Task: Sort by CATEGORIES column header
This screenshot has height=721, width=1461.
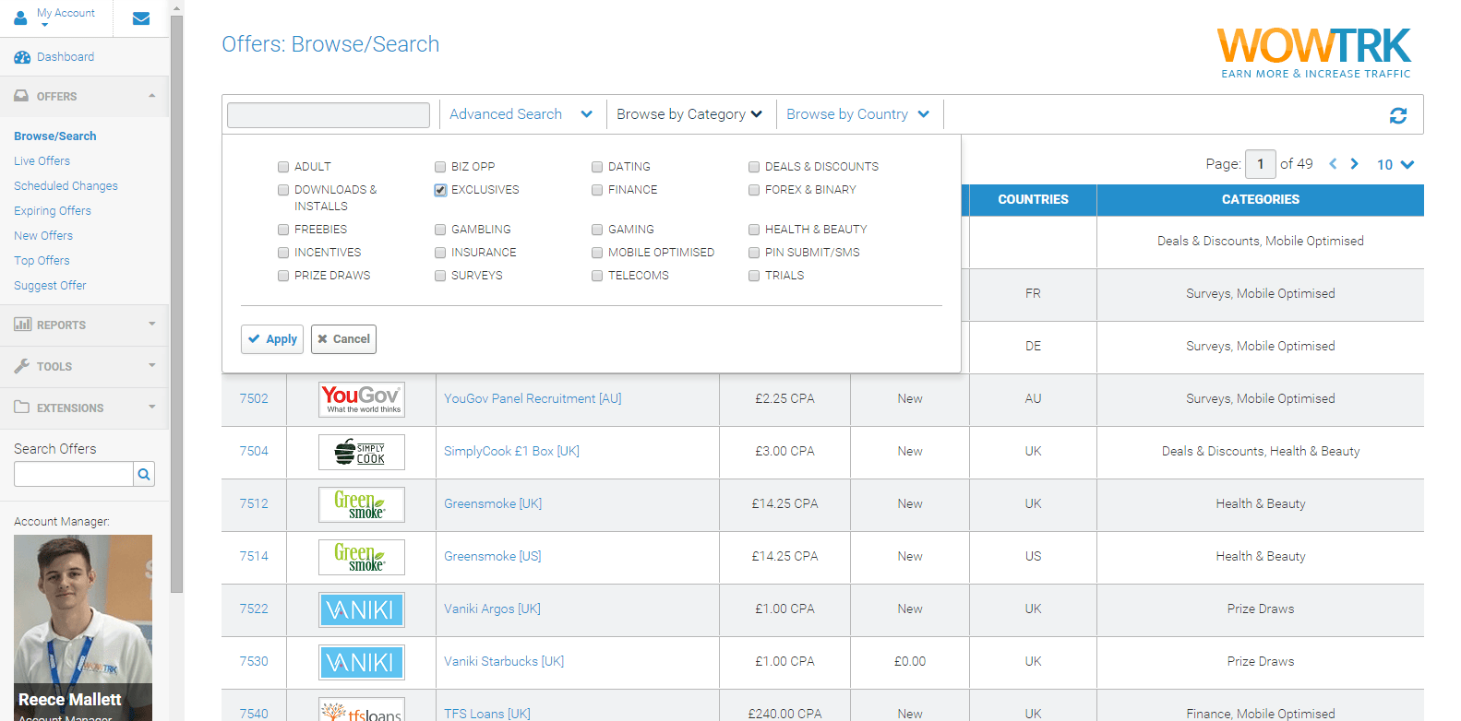Action: point(1261,199)
